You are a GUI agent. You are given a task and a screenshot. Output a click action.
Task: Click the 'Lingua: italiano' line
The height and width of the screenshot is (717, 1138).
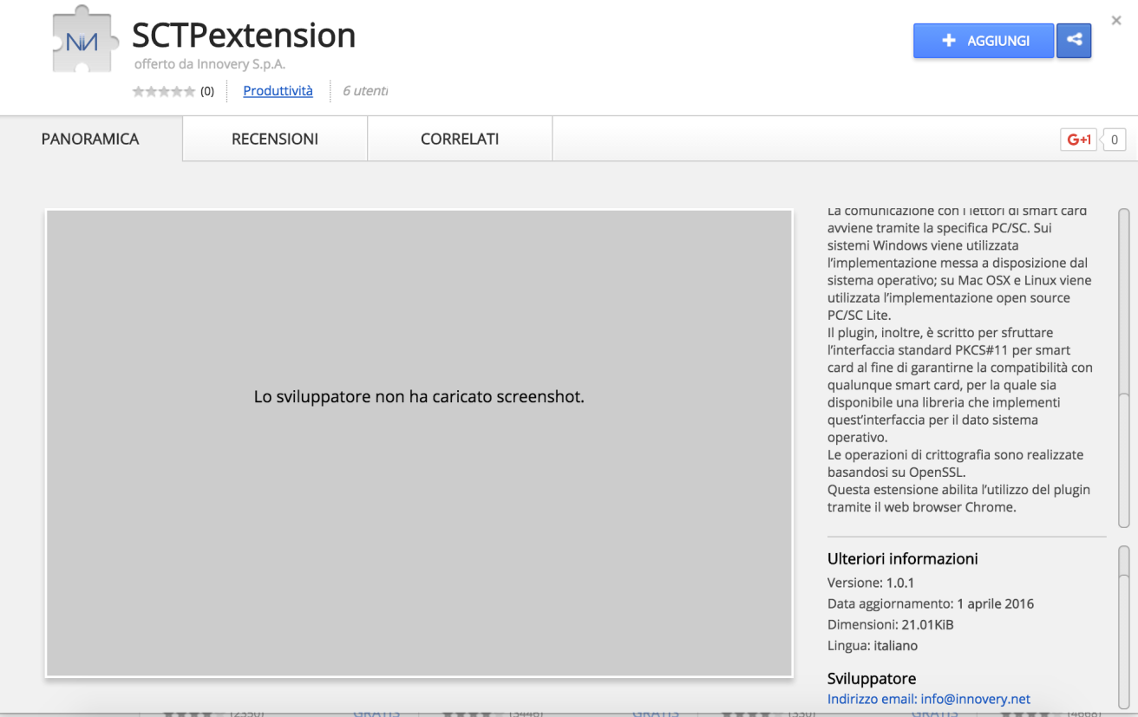pyautogui.click(x=873, y=645)
